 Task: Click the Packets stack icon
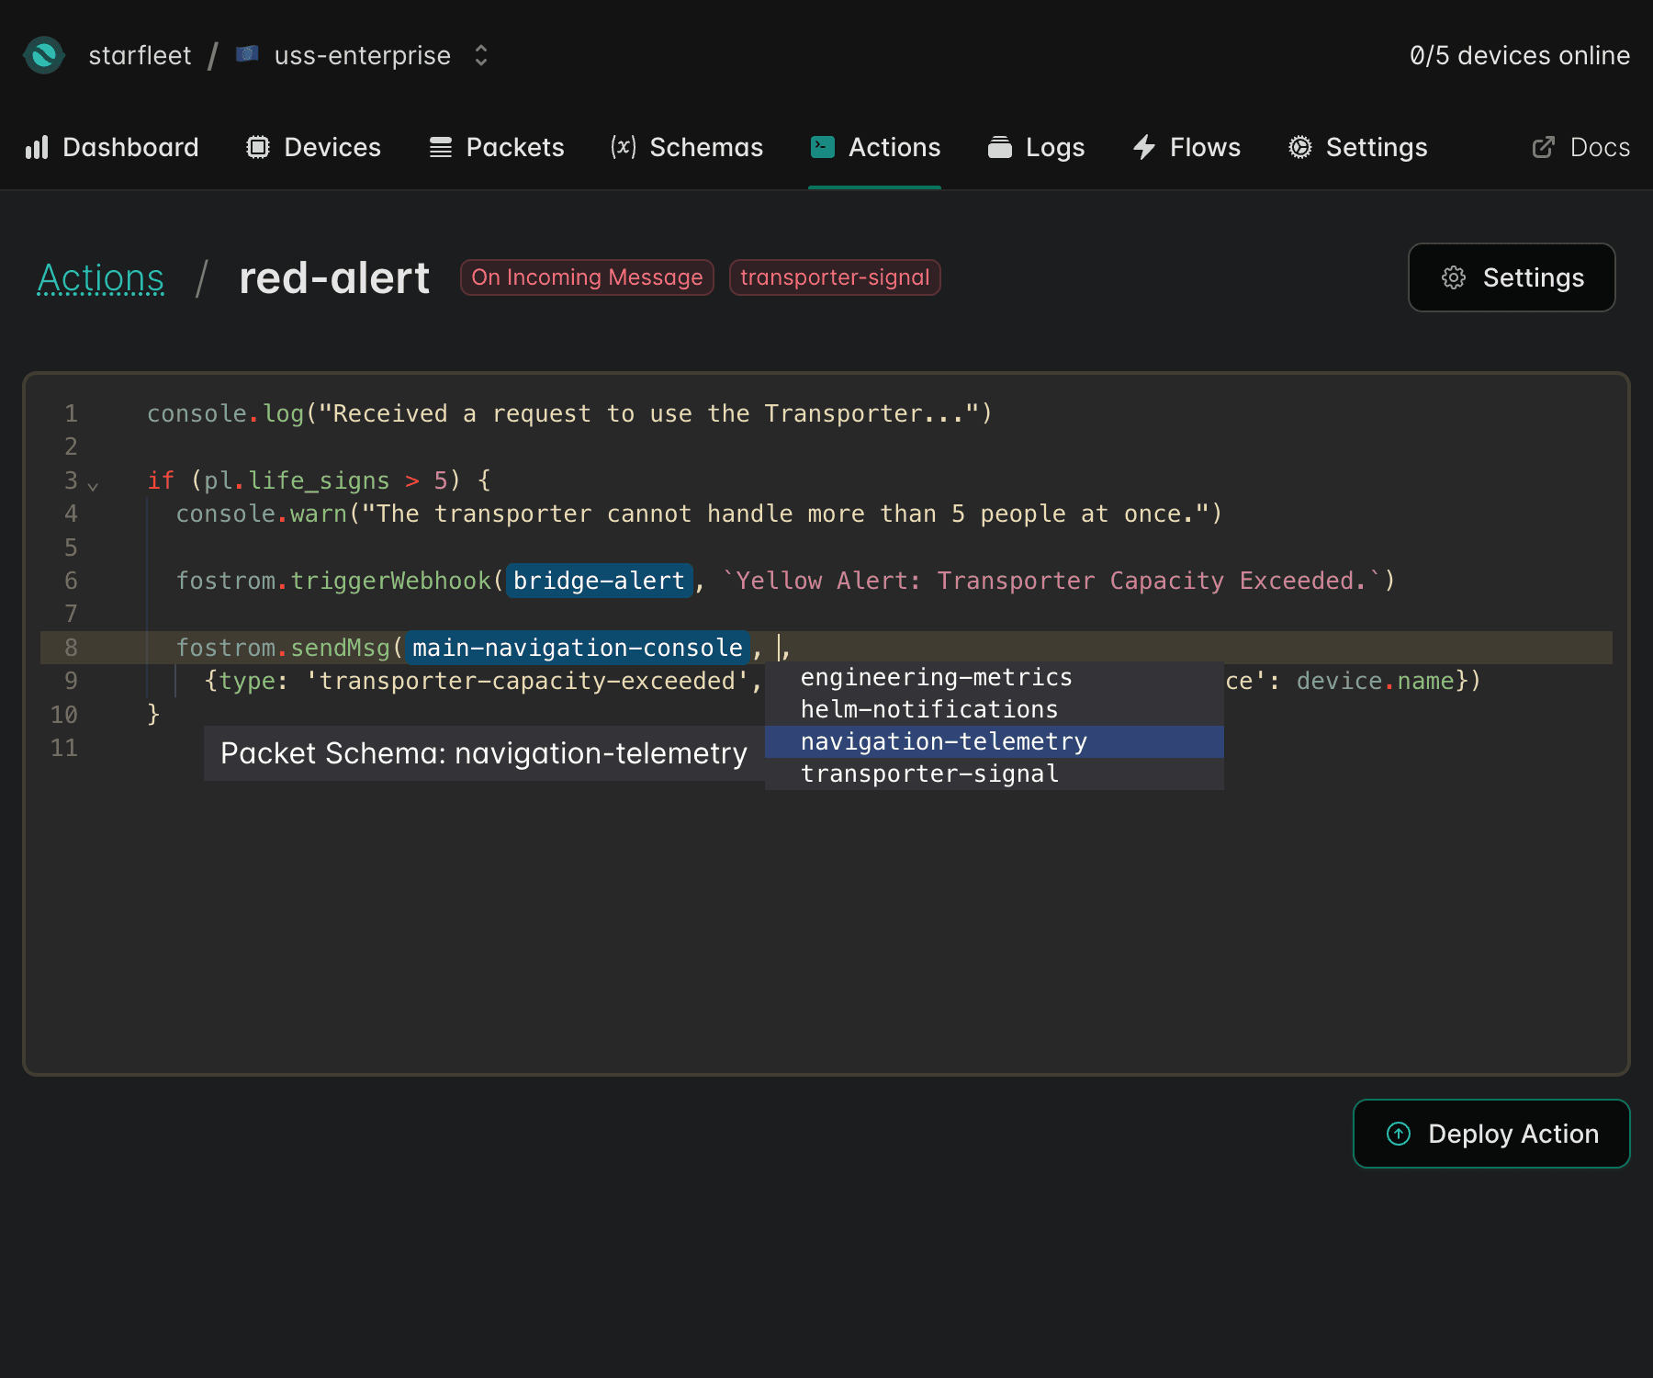[x=440, y=147]
